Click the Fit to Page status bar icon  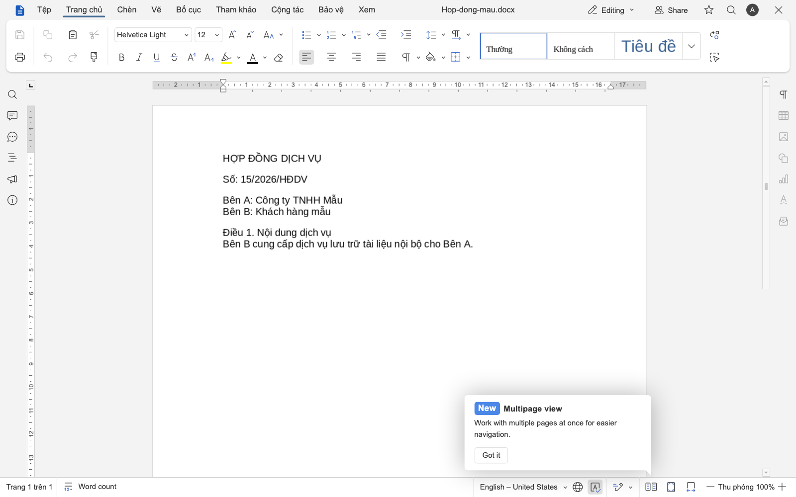coord(671,487)
